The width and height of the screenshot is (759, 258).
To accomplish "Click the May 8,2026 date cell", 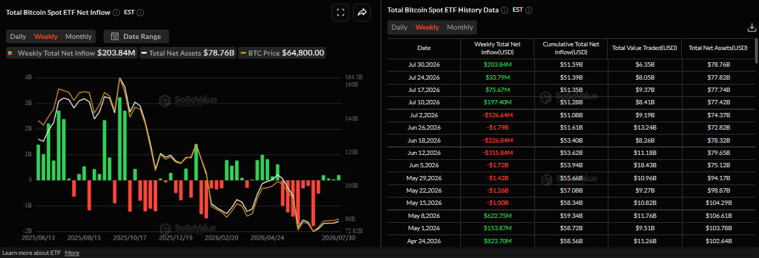I will (x=424, y=215).
